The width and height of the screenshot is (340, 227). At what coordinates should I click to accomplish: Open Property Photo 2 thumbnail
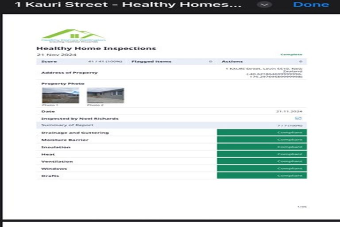pos(105,95)
